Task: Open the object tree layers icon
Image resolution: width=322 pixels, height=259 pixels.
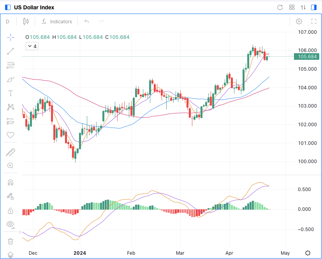Action: (x=11, y=255)
